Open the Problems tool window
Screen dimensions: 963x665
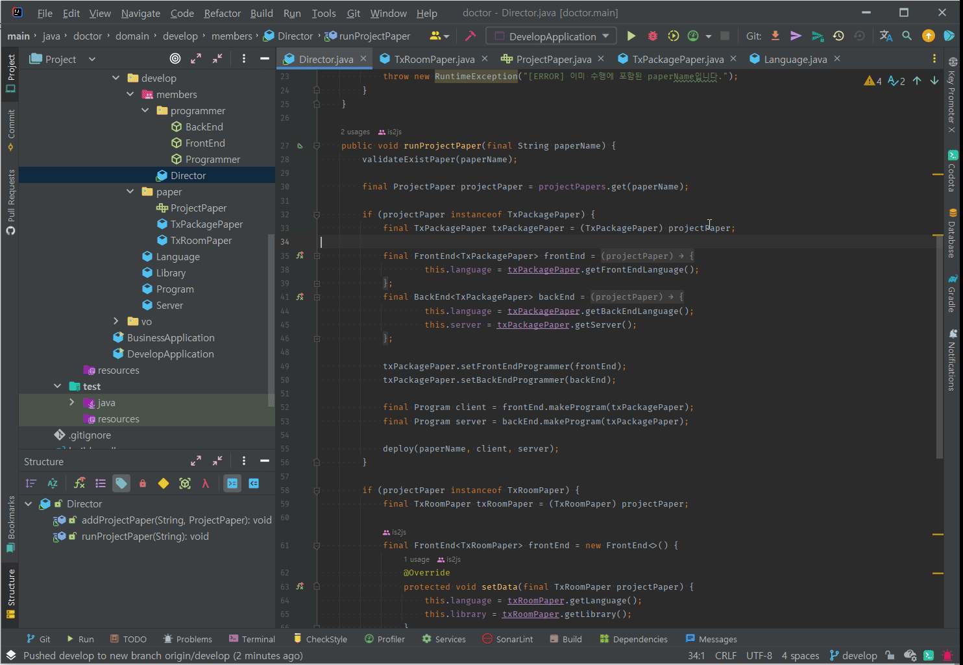tap(188, 639)
